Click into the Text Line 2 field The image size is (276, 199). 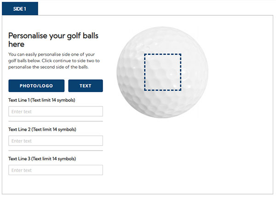[x=55, y=141]
